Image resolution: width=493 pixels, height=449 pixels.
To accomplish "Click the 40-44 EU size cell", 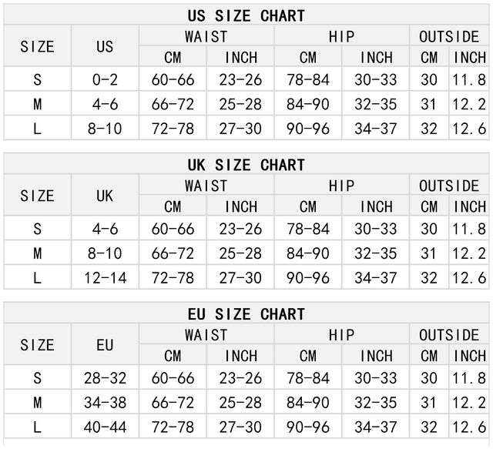I will 105,427.
